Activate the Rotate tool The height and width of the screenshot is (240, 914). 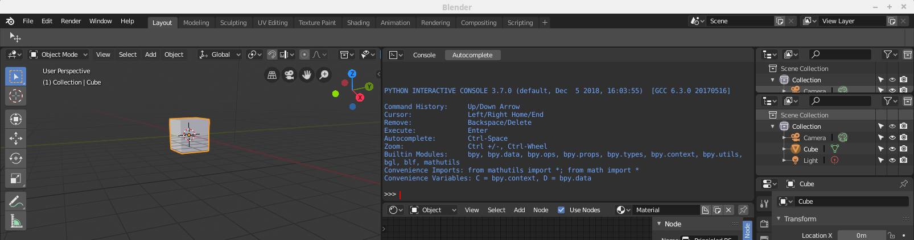[x=15, y=158]
